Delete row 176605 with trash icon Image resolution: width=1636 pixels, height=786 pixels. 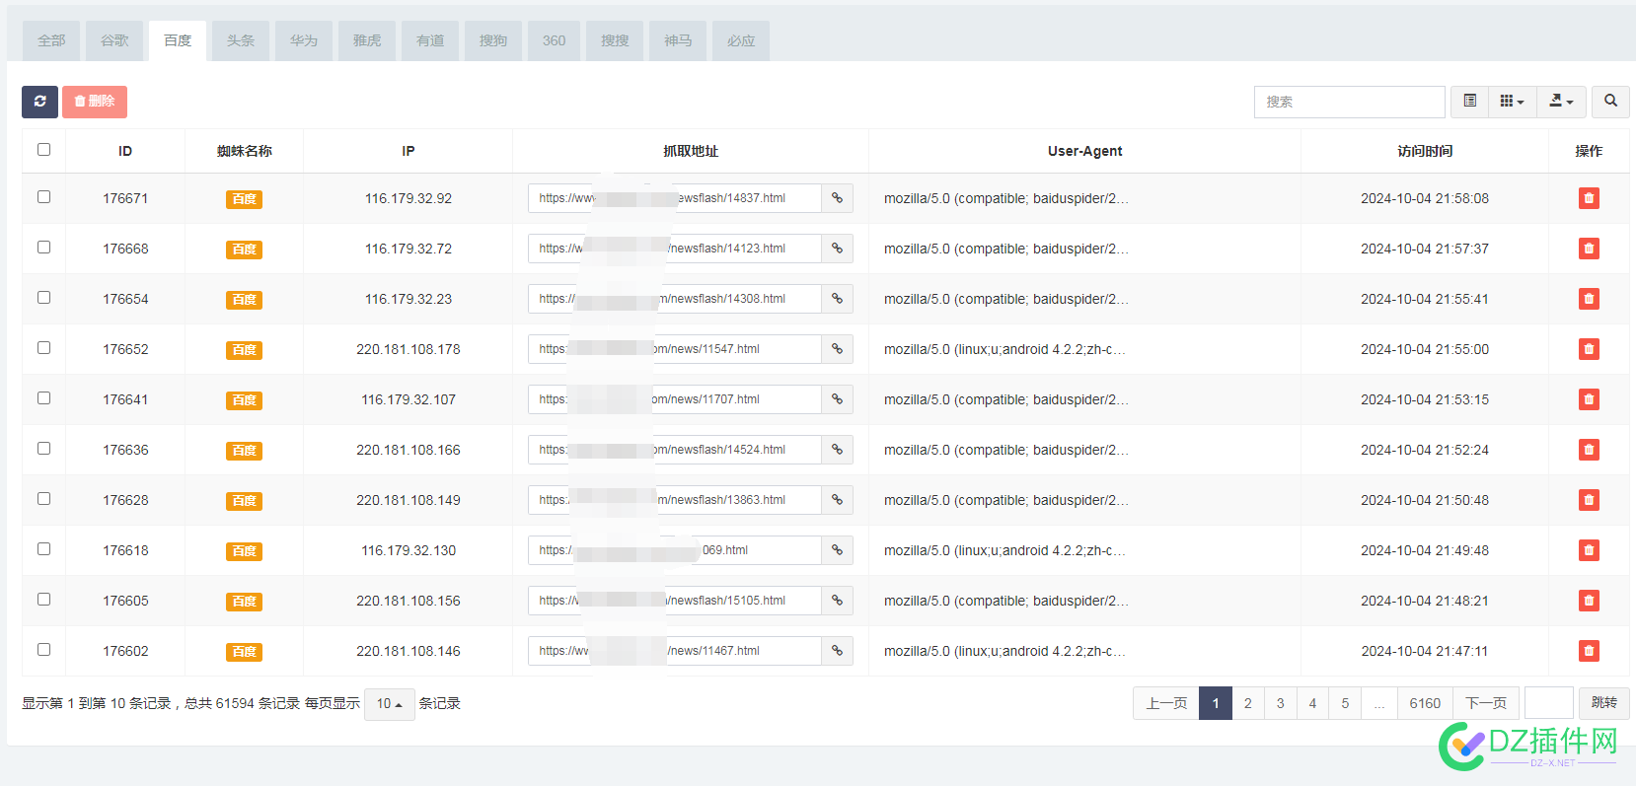(x=1589, y=601)
